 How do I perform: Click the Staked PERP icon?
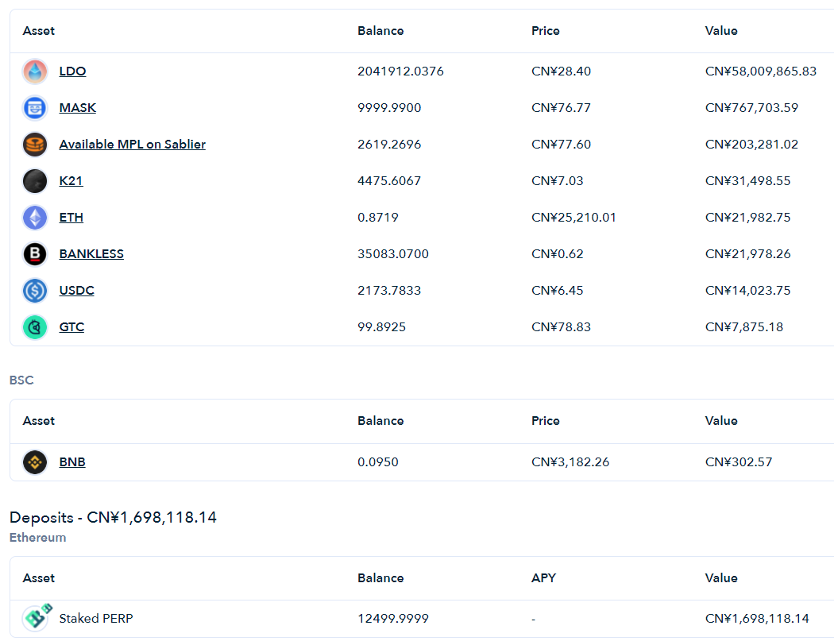click(37, 618)
